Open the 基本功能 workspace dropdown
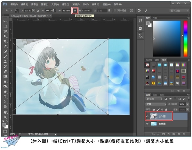The image size is (192, 150). click(x=179, y=11)
